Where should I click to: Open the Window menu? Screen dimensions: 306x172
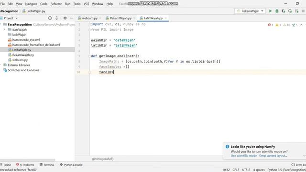[98, 4]
